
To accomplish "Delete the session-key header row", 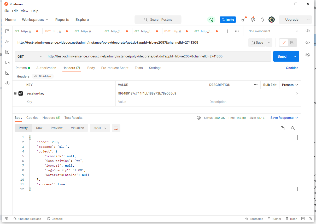I will 297,93.
